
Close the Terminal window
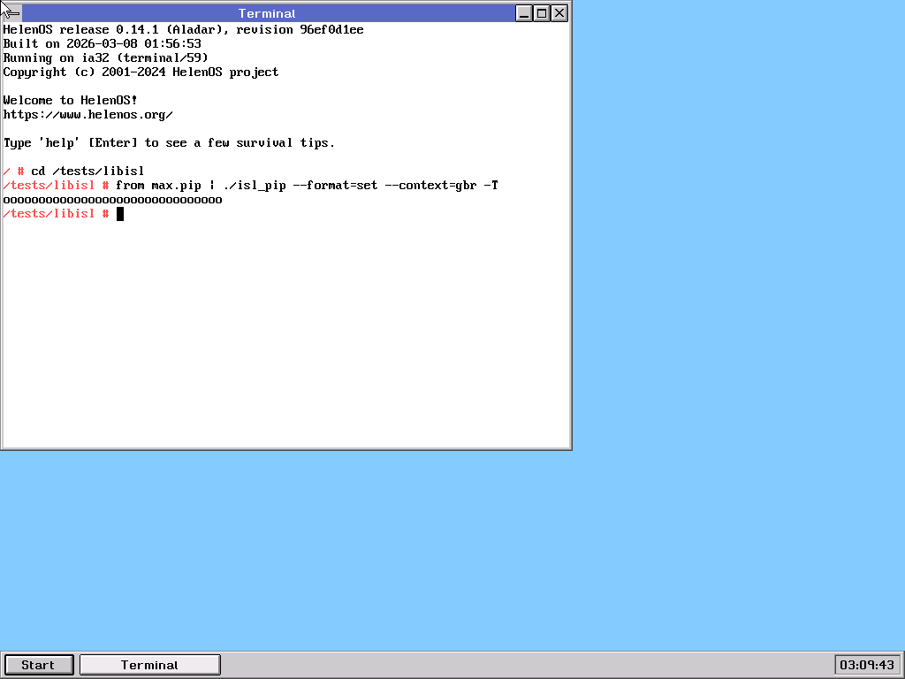pos(559,13)
